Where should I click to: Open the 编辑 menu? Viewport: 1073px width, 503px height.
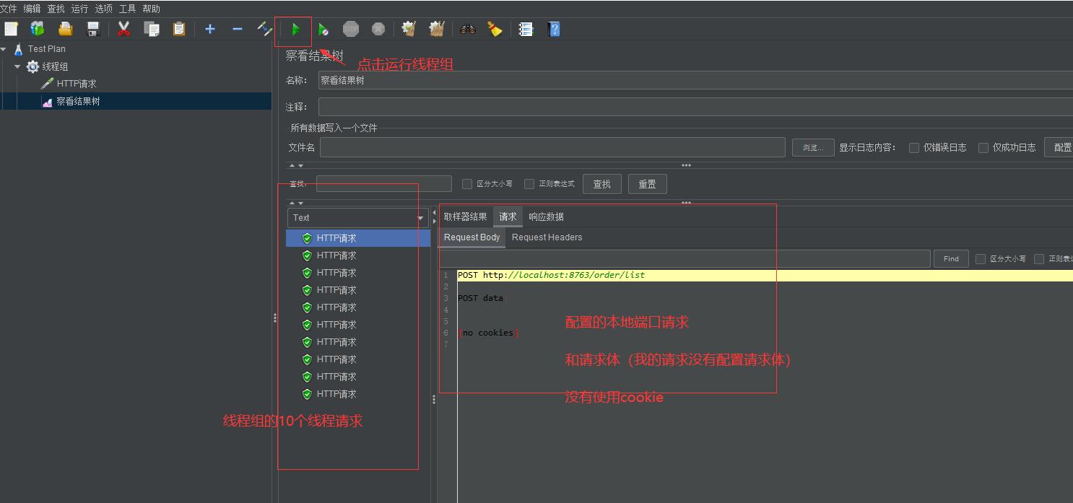tap(32, 9)
